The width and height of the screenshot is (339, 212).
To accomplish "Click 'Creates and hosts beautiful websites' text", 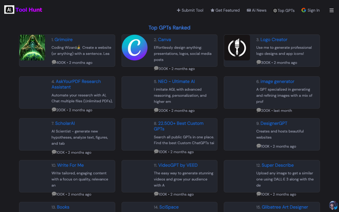I will (280, 134).
